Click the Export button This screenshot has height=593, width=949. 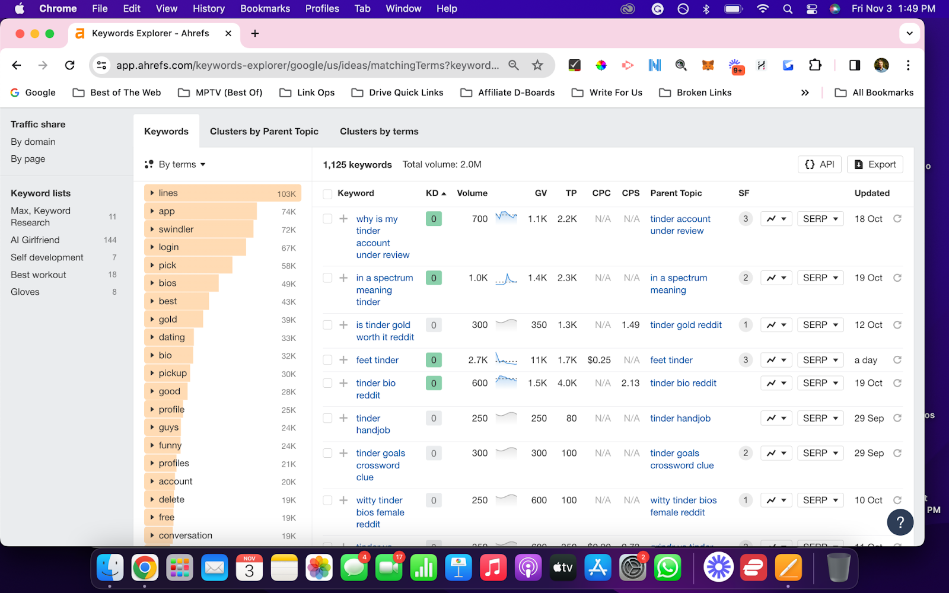pos(874,164)
